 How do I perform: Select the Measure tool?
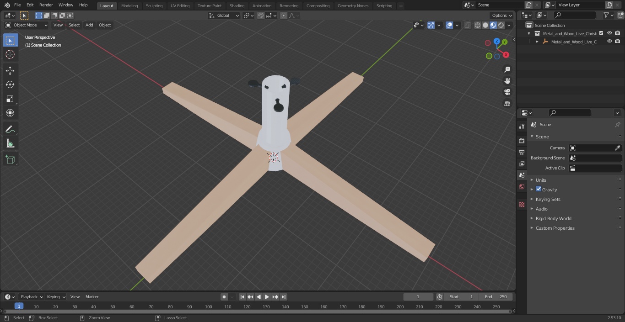point(10,143)
